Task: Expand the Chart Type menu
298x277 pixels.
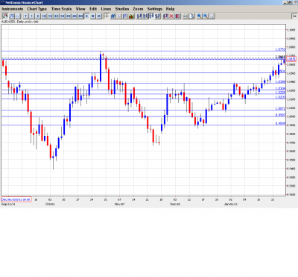Action: (x=37, y=9)
